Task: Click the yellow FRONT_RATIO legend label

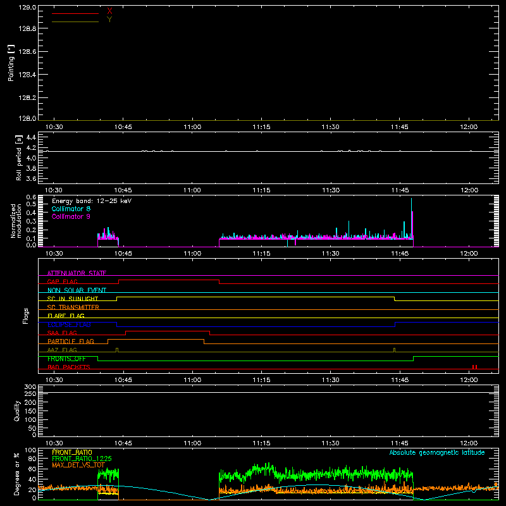Action: [72, 452]
